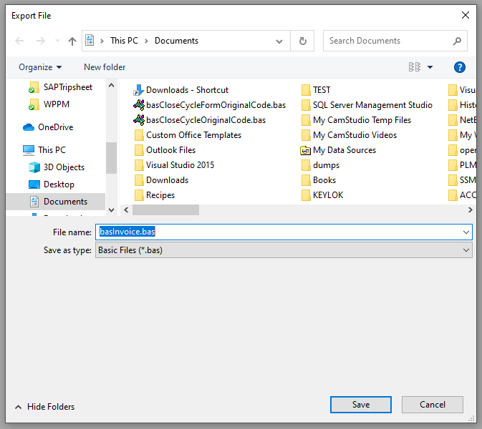The image size is (482, 429).
Task: Open the change view dropdown arrow
Action: pos(430,67)
